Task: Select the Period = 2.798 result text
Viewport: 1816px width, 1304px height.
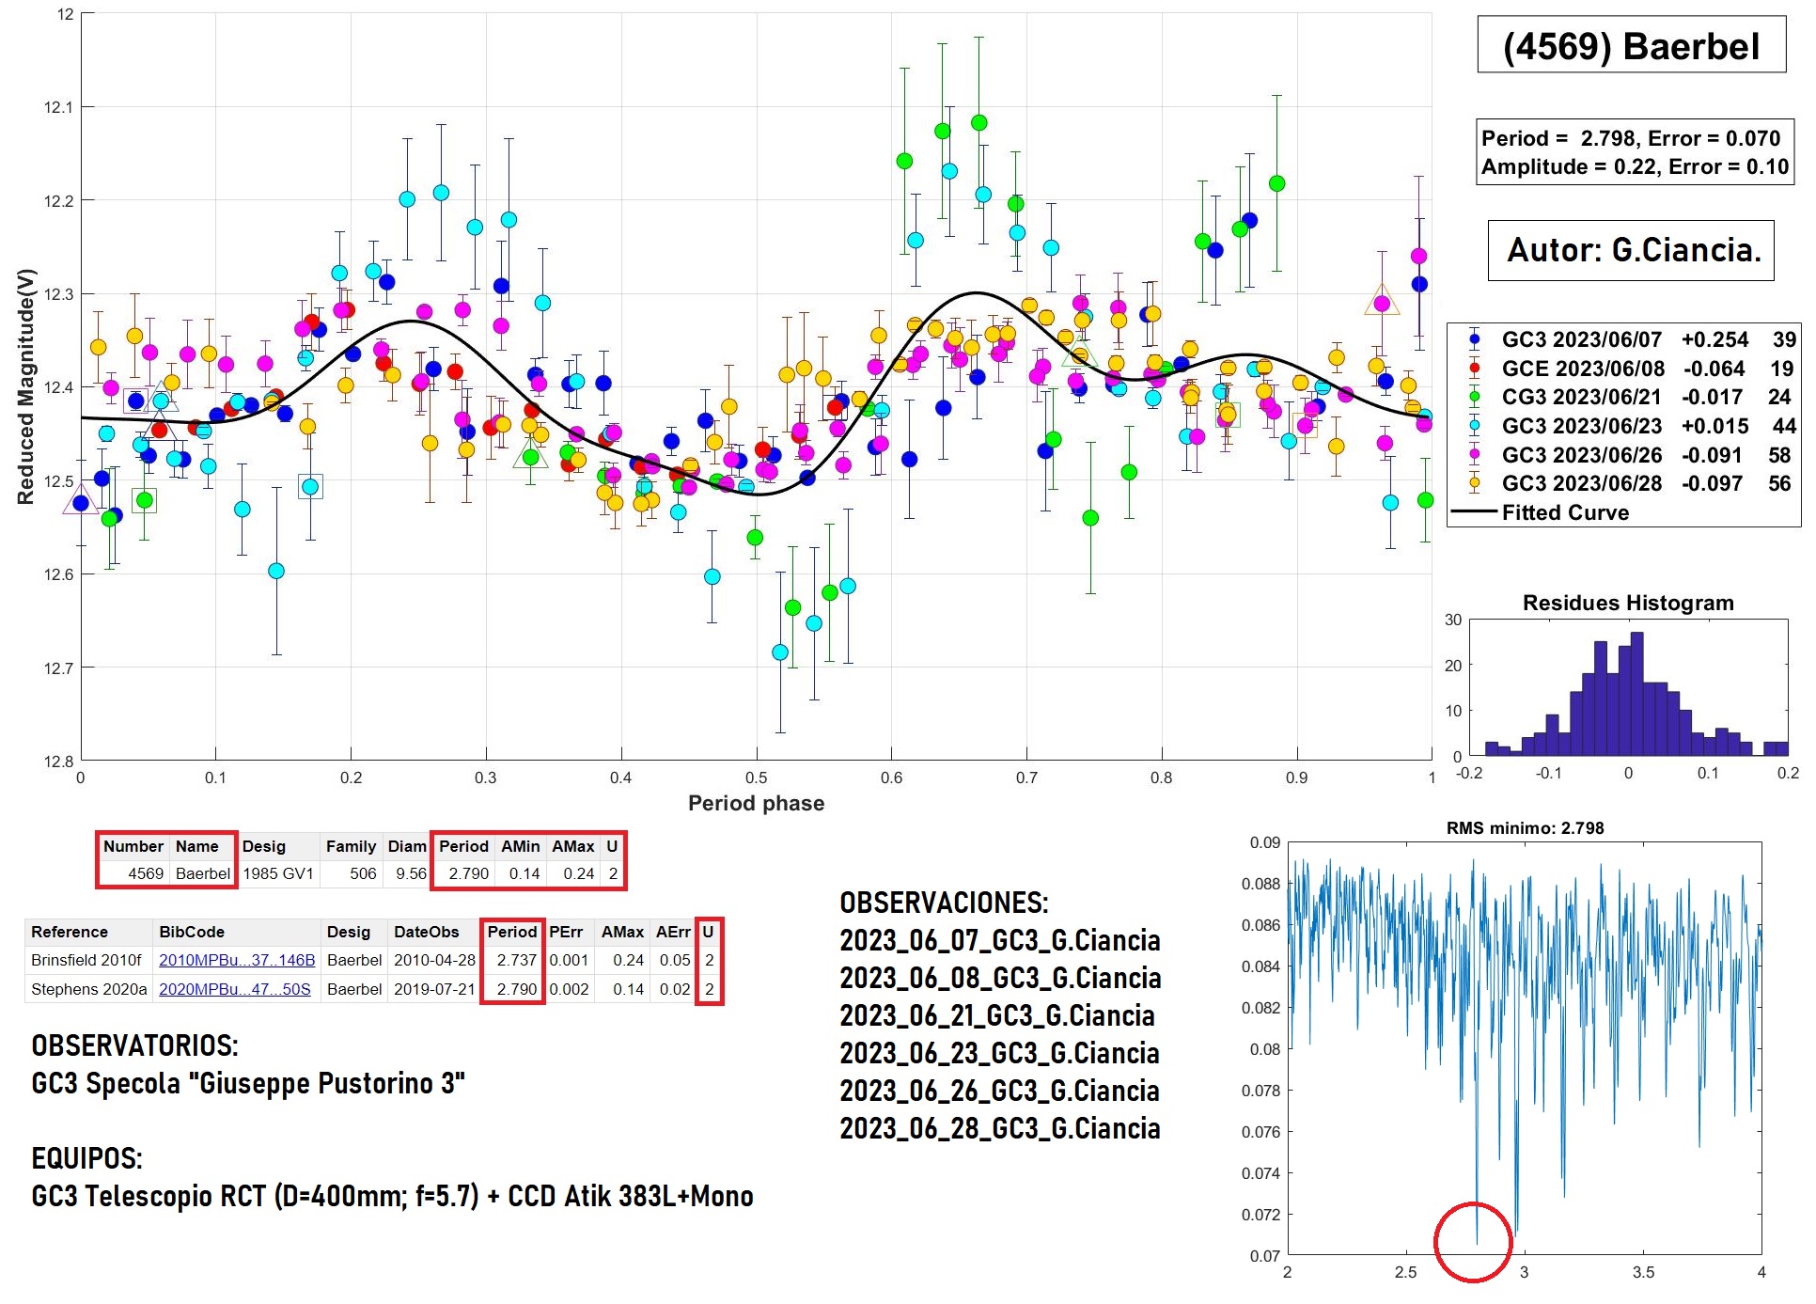Action: pos(1631,138)
